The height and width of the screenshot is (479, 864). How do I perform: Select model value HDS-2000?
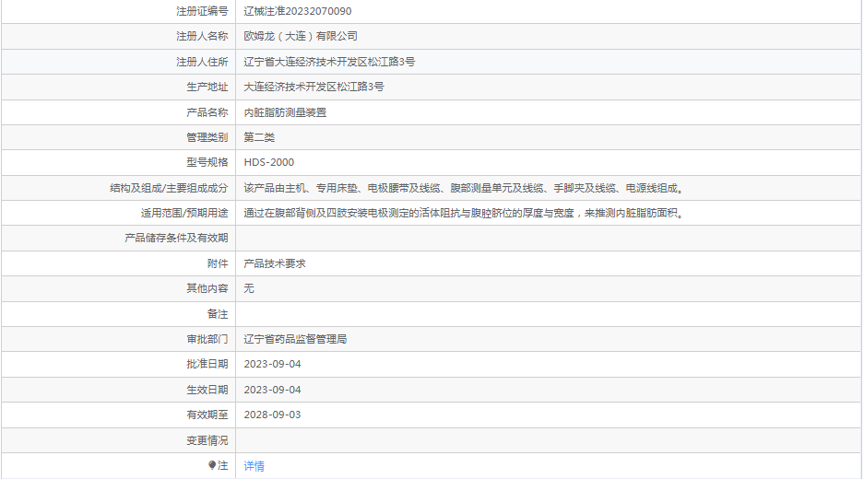(269, 162)
